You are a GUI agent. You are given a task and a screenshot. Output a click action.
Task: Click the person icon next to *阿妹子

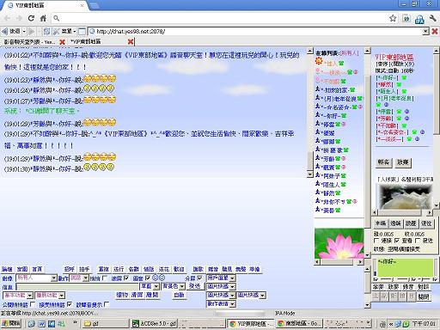tap(318, 174)
